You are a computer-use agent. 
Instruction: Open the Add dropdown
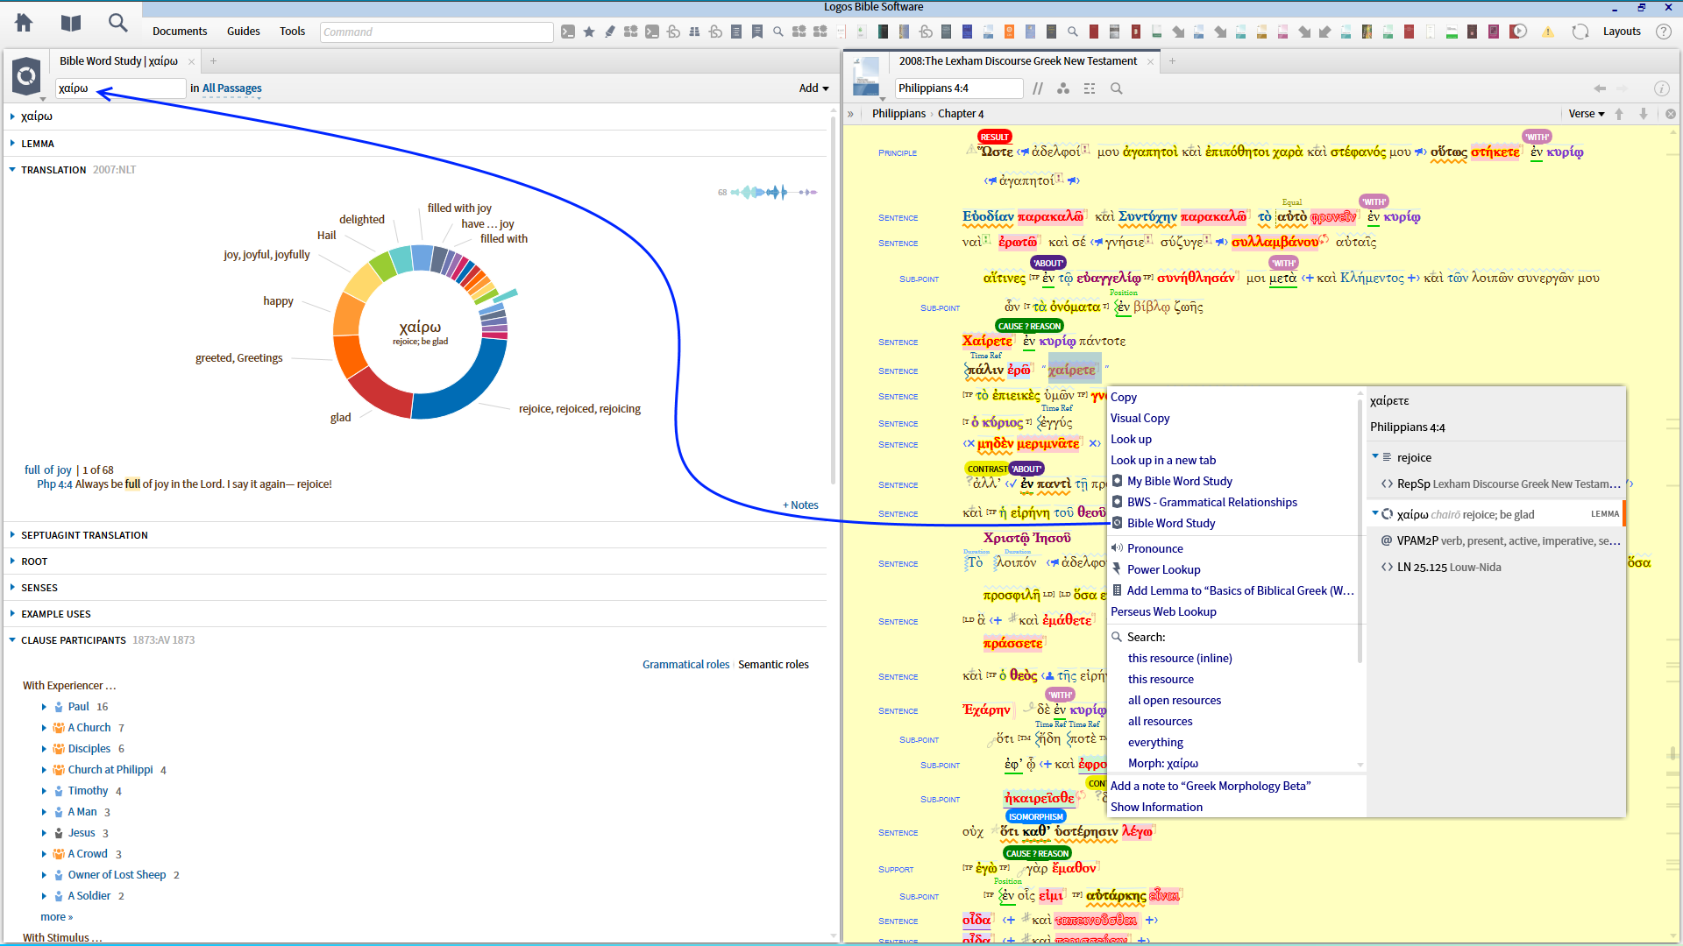pyautogui.click(x=813, y=88)
